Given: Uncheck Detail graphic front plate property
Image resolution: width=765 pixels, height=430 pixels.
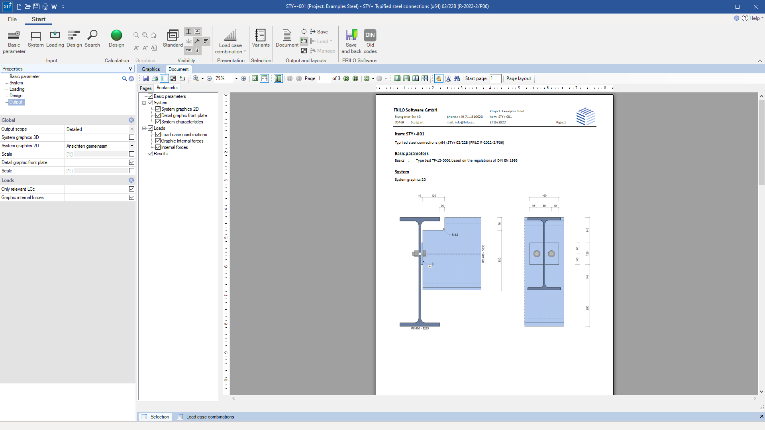Looking at the screenshot, I should coord(131,162).
